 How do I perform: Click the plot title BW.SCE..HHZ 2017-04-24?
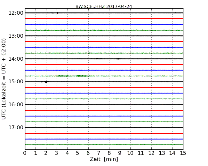point(104,6)
